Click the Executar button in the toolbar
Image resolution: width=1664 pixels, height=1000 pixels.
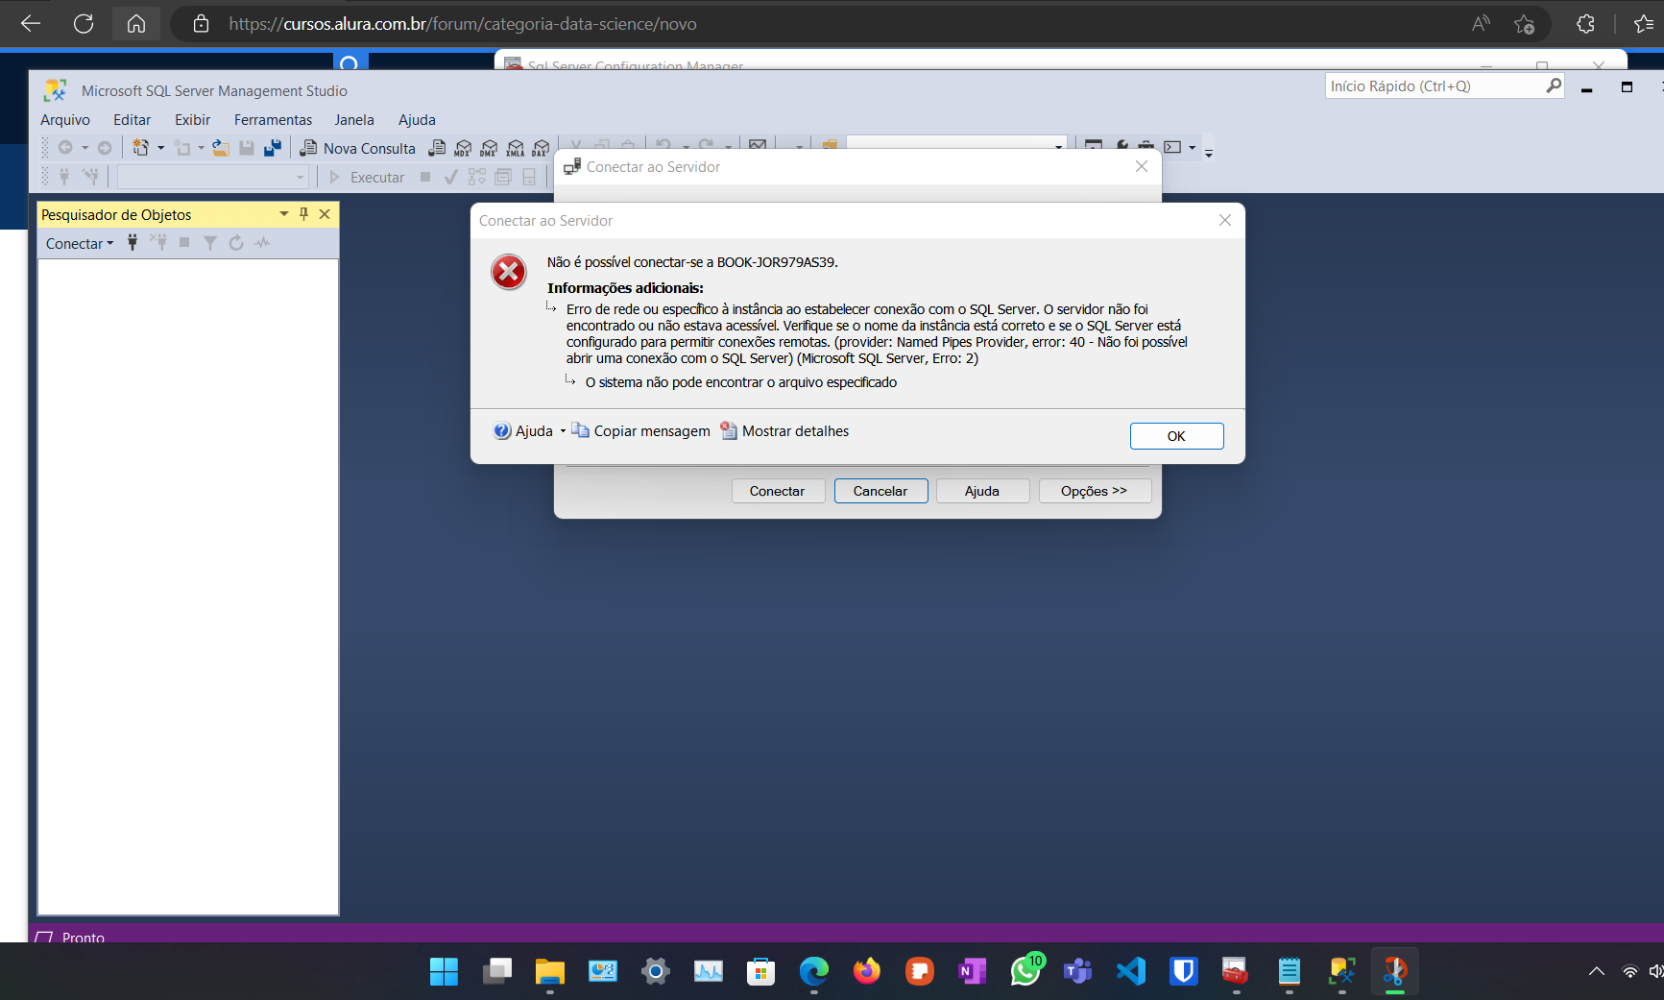click(367, 178)
